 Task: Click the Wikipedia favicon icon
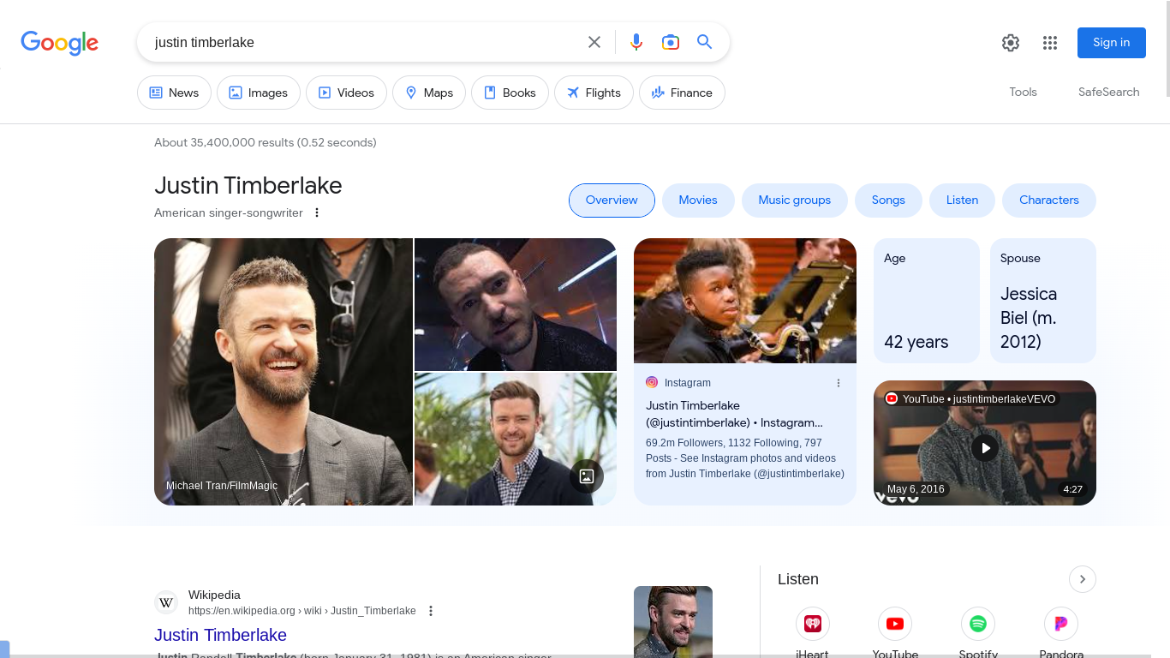point(166,602)
